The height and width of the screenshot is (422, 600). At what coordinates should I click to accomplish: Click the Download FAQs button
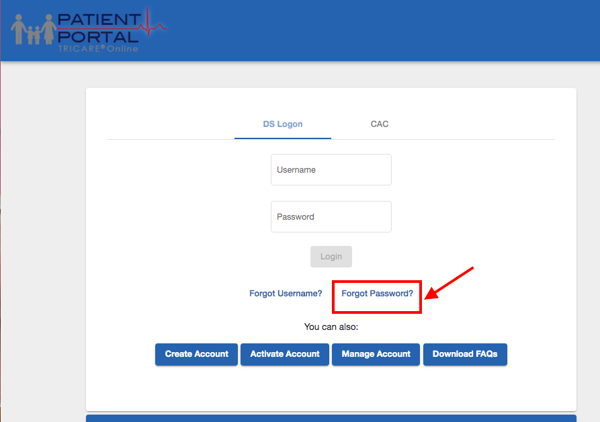(465, 354)
